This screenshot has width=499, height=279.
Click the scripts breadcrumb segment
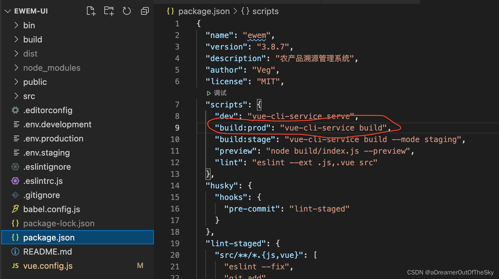coord(265,11)
